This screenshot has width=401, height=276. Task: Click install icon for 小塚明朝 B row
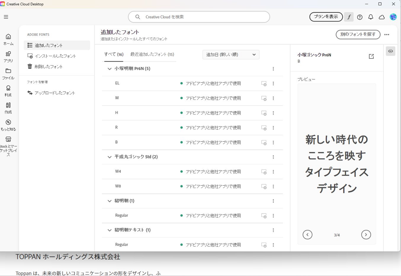264,142
